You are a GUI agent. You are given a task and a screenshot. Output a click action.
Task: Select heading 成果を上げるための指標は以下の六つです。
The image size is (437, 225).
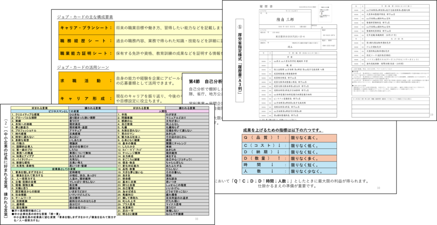coord(283,130)
